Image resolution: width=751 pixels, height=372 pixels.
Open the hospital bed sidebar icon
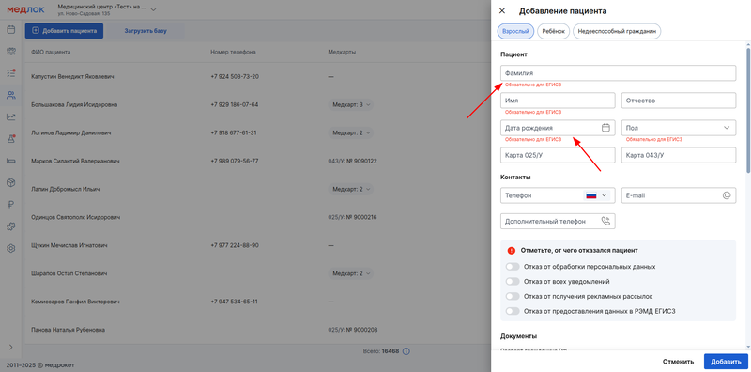coord(11,161)
